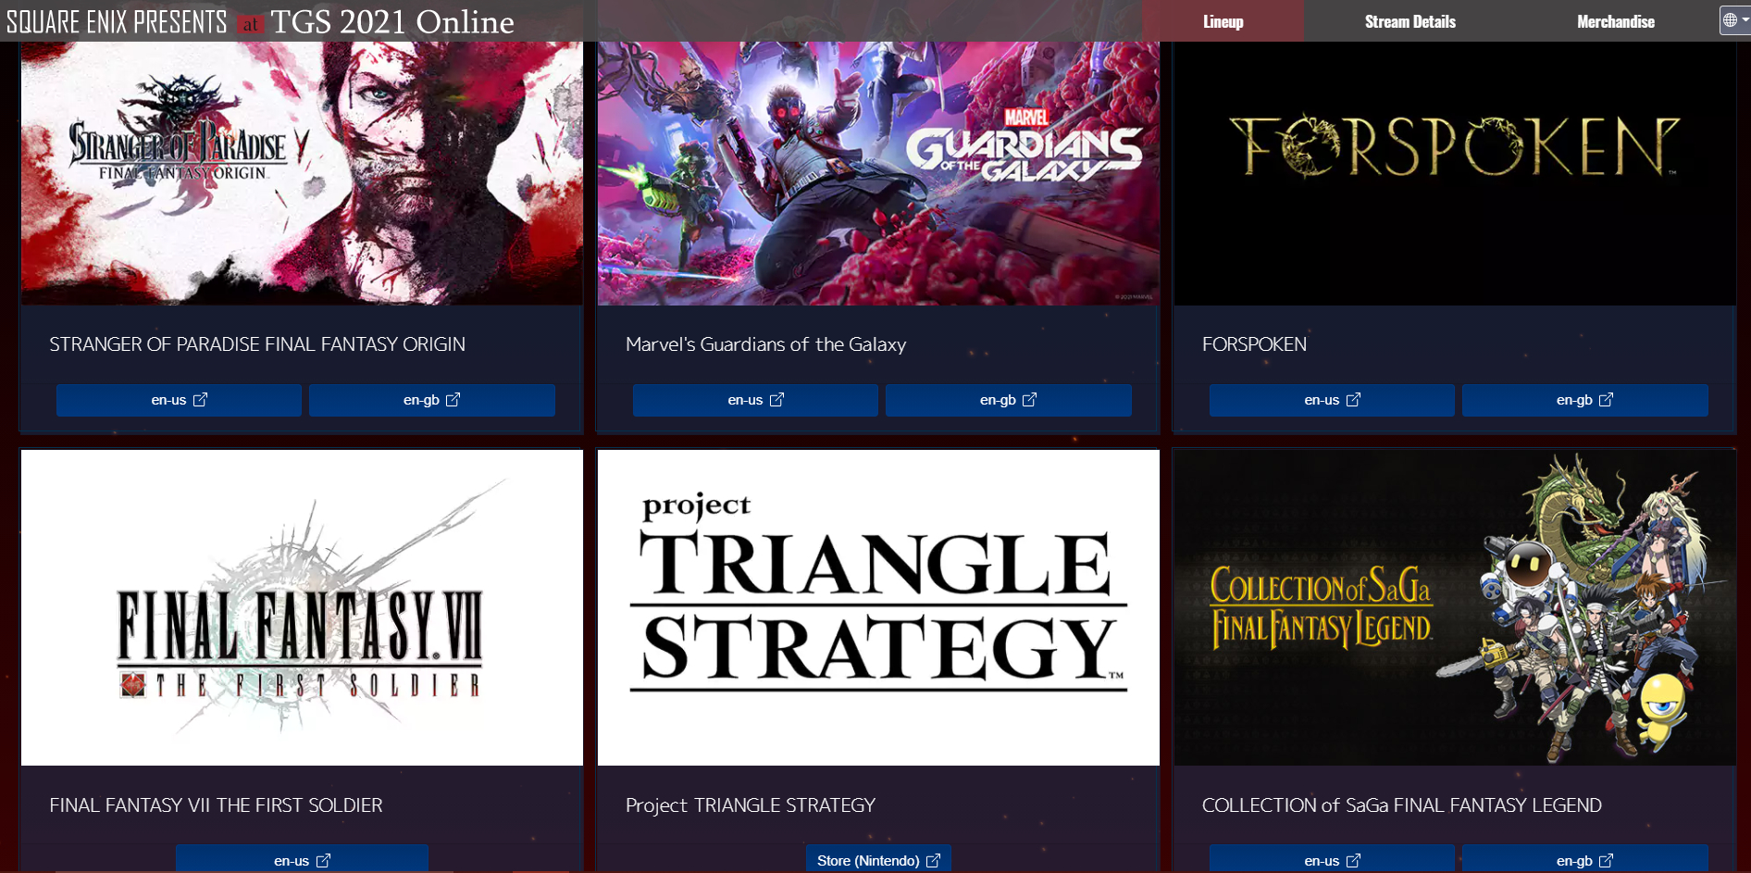Click the Square Enix Presents TGS 2021 title

[x=260, y=21]
